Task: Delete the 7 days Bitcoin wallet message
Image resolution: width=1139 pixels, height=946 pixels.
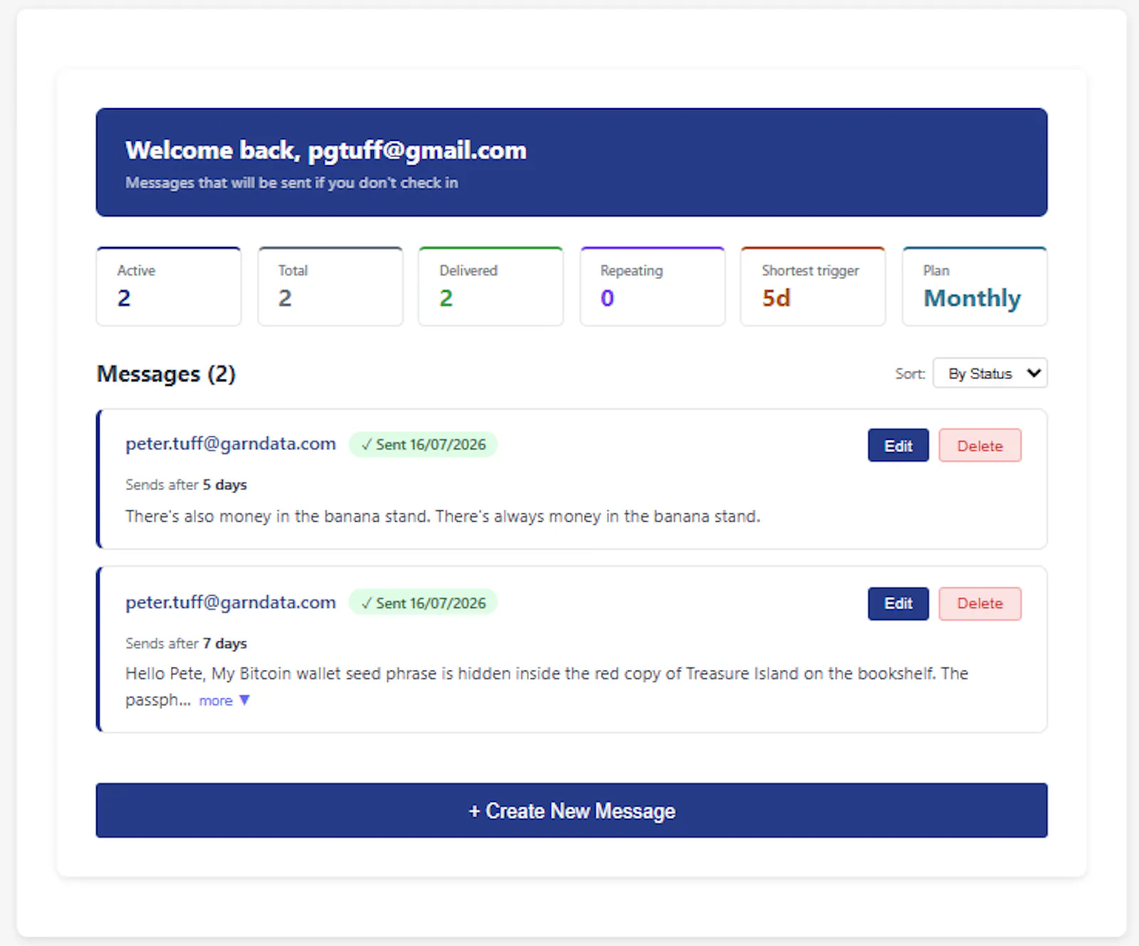Action: tap(980, 604)
